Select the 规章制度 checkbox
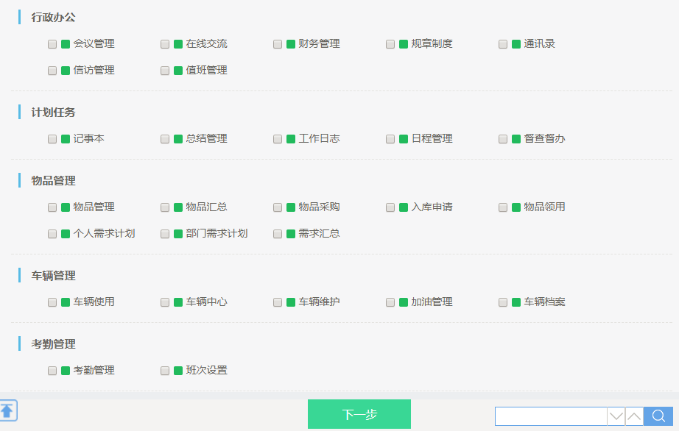679x431 pixels. (390, 44)
